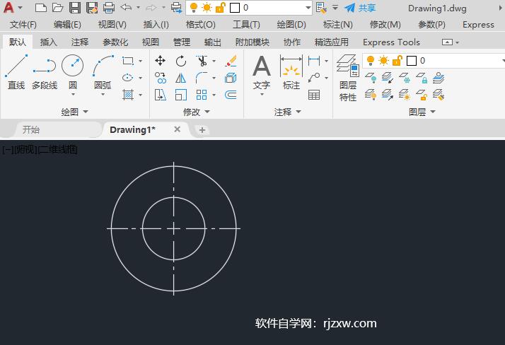Select the Trim scissors tool
This screenshot has height=345, width=505.
202,61
